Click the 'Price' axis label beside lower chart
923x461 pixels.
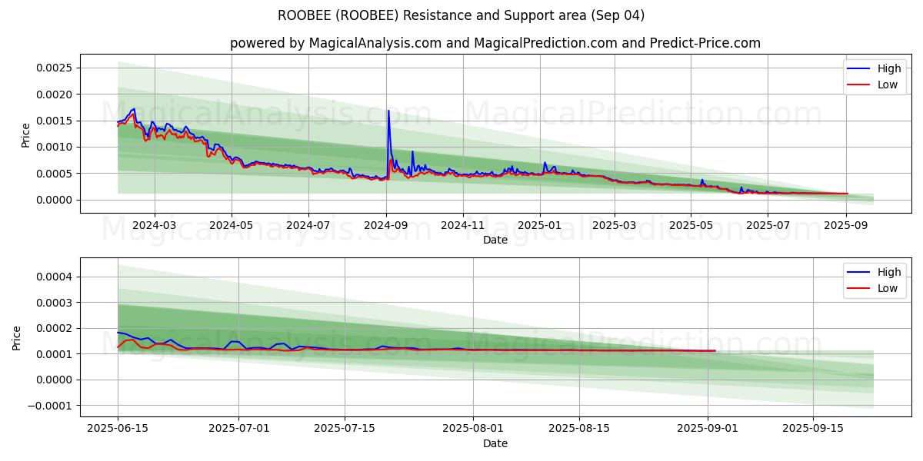17,338
